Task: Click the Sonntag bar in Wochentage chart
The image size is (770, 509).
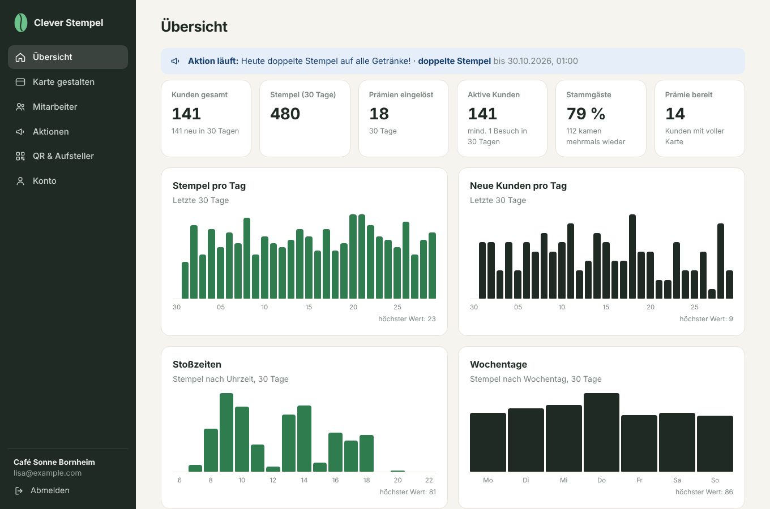Action: pos(715,443)
